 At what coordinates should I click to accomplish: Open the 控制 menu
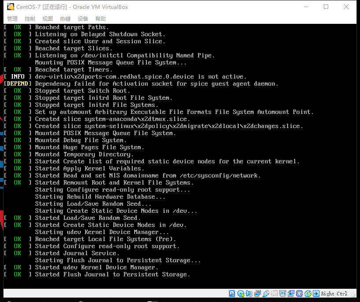pos(30,19)
